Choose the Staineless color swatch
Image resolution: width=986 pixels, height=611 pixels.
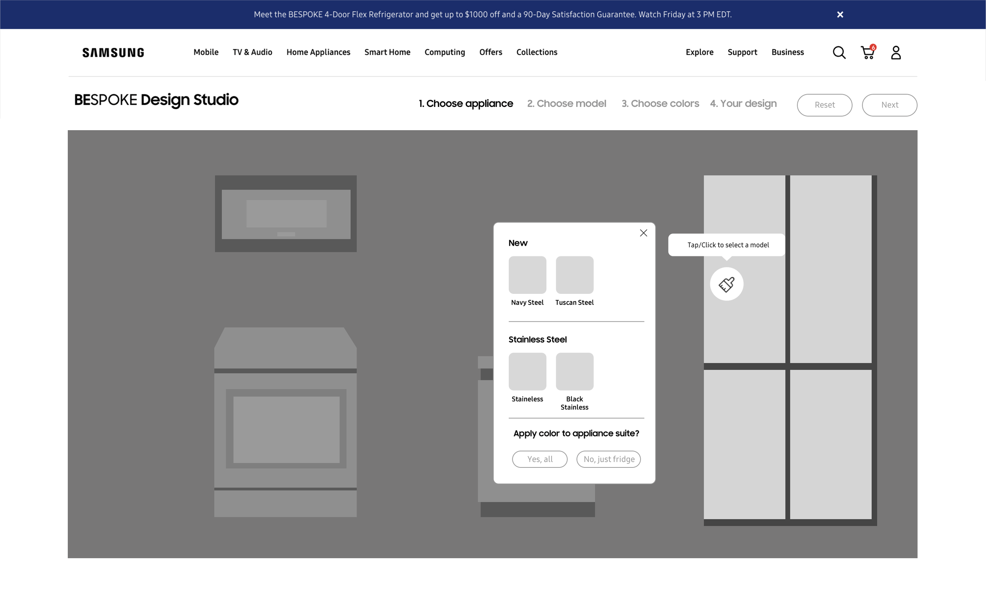(x=527, y=371)
